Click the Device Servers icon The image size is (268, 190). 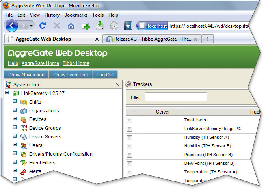pyautogui.click(x=24, y=137)
